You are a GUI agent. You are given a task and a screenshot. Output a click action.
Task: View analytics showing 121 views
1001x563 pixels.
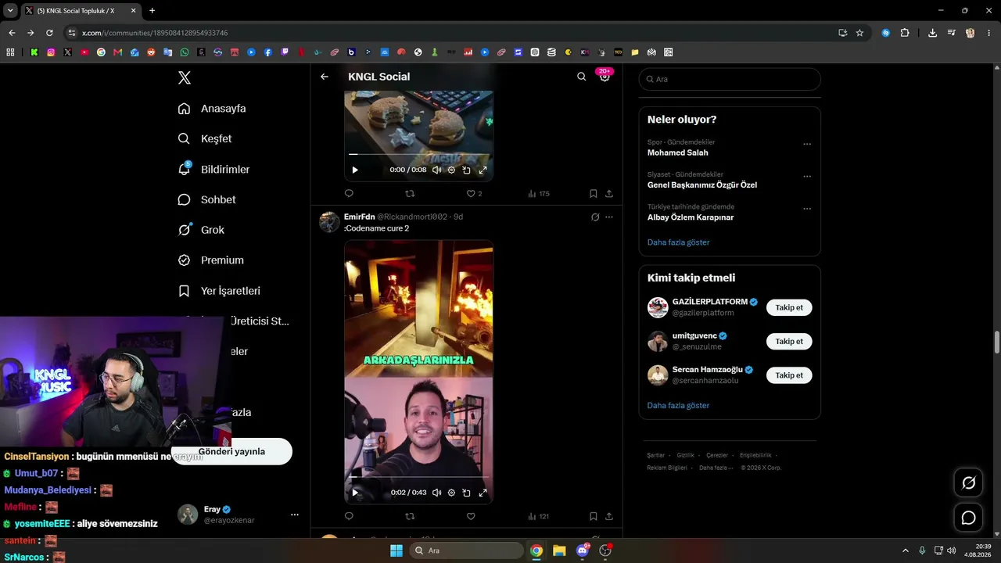(x=539, y=516)
